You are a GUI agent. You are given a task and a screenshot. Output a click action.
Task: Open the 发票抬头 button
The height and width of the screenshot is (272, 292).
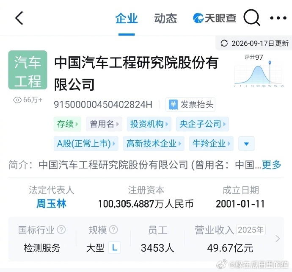point(190,105)
